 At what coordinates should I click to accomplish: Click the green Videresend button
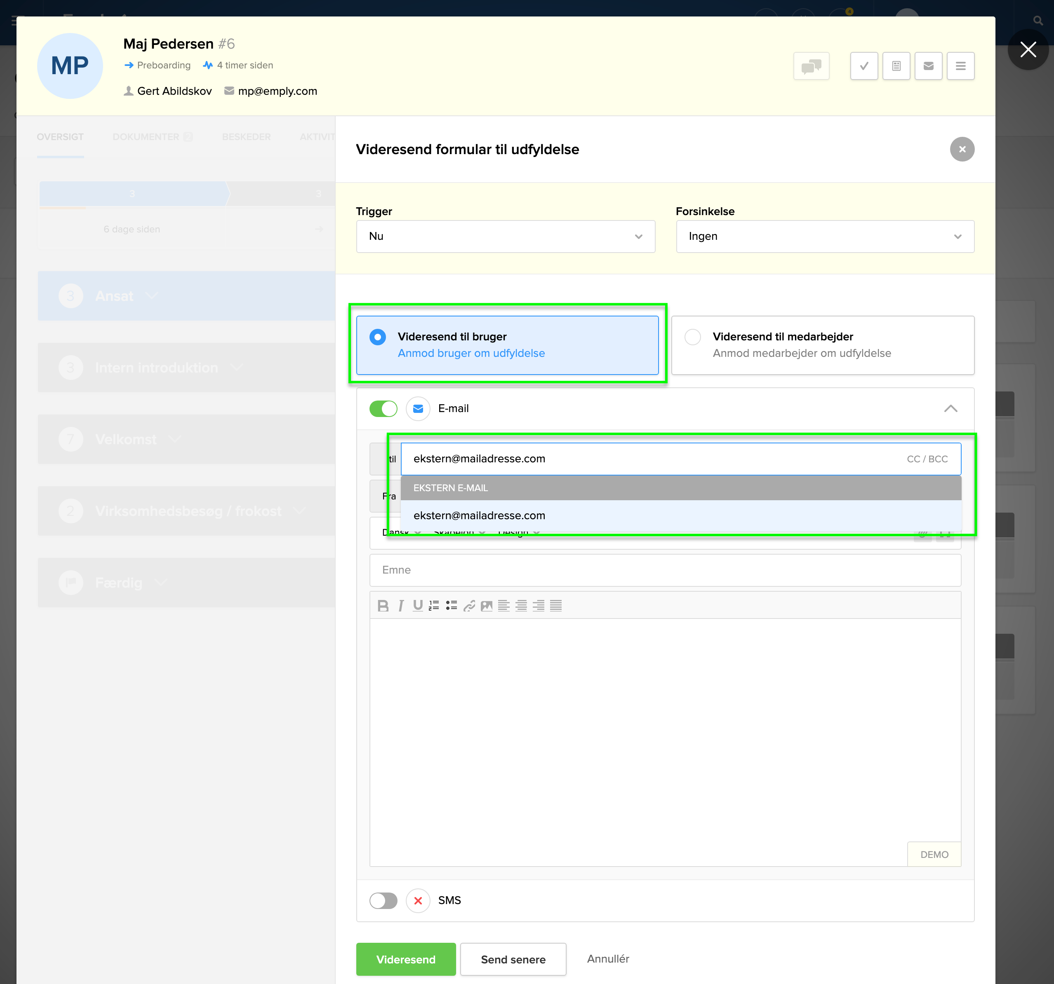[x=406, y=959]
